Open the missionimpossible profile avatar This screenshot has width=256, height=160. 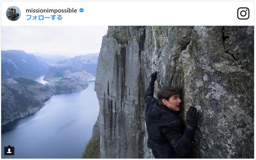coord(13,13)
